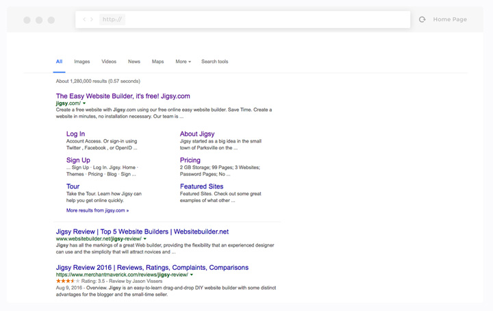Go to Home Page button
The height and width of the screenshot is (311, 493).
click(x=450, y=19)
